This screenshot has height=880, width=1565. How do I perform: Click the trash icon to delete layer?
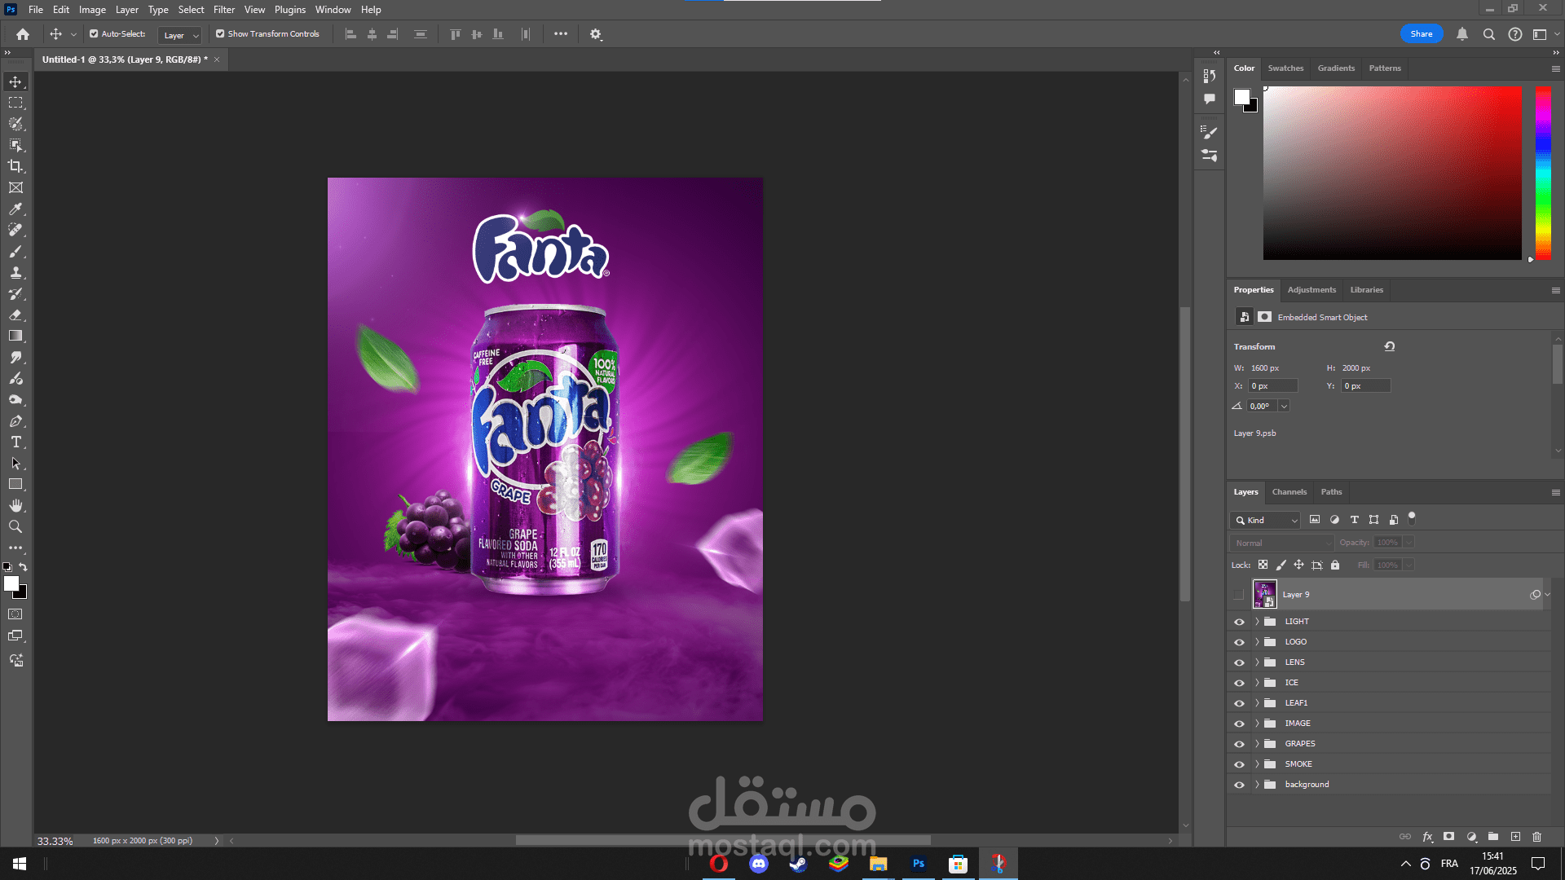pyautogui.click(x=1536, y=837)
